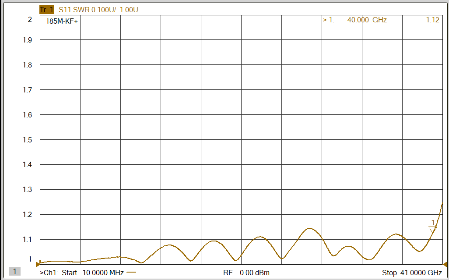Click the Y-axis label 1.5

[27, 140]
